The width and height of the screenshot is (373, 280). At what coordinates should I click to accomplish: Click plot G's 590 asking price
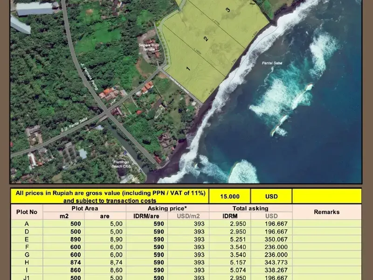(x=159, y=254)
